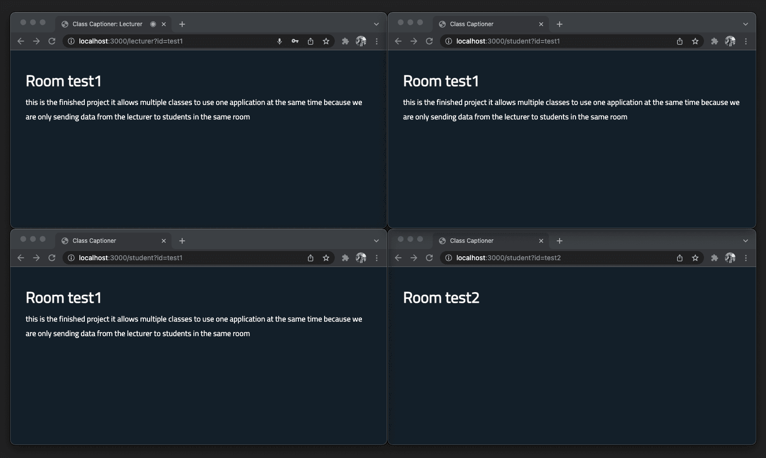Open new tab in bottom-left student test1 window
This screenshot has width=766, height=458.
182,241
